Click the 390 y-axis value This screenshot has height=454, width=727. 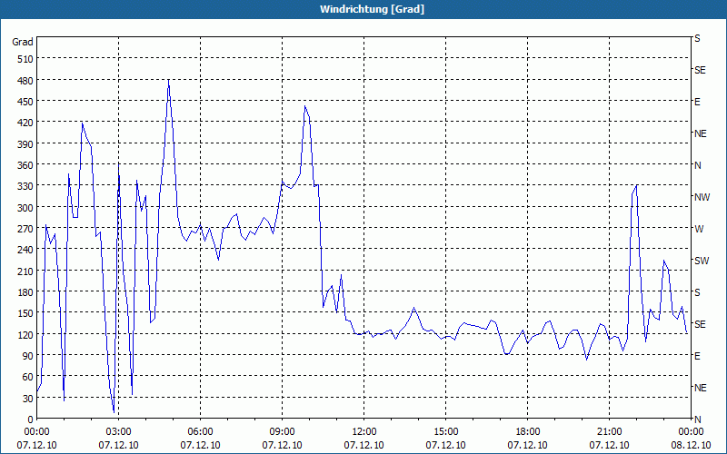coord(25,144)
